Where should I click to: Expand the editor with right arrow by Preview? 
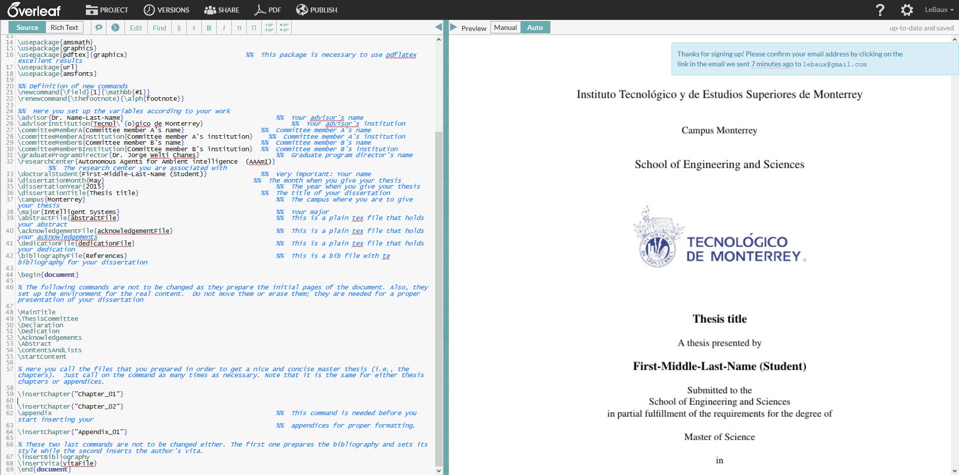point(454,27)
